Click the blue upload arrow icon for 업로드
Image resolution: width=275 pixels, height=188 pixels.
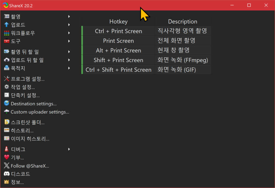click(7, 25)
